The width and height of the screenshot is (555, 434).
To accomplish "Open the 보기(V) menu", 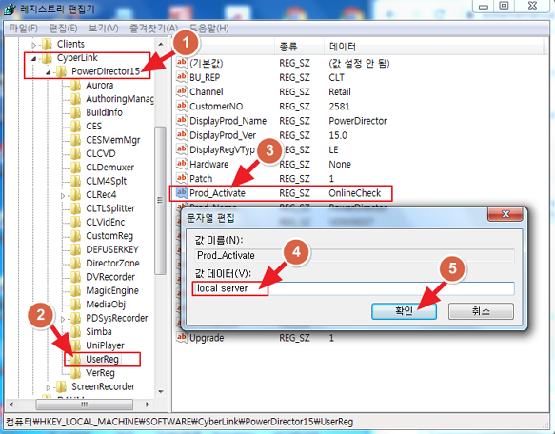I will point(103,28).
